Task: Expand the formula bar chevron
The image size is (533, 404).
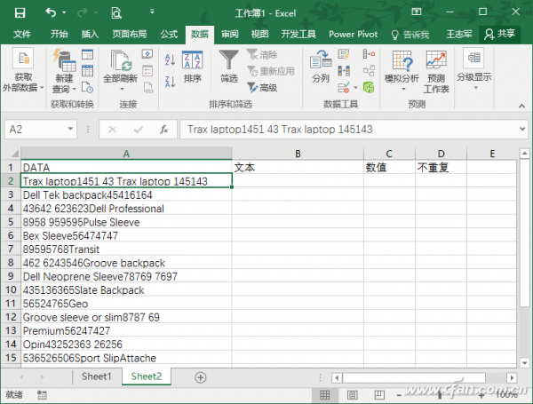Action: click(x=522, y=129)
